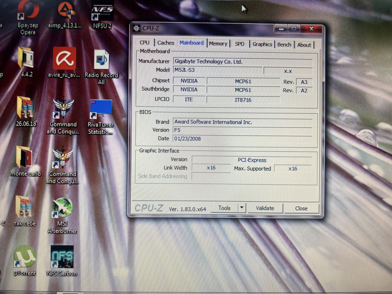This screenshot has width=392, height=294.
Task: Click the Validate button
Action: point(265,208)
